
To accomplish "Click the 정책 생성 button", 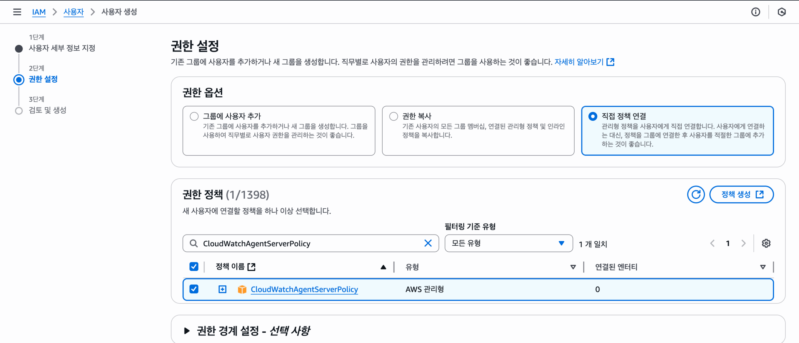I will pos(741,195).
